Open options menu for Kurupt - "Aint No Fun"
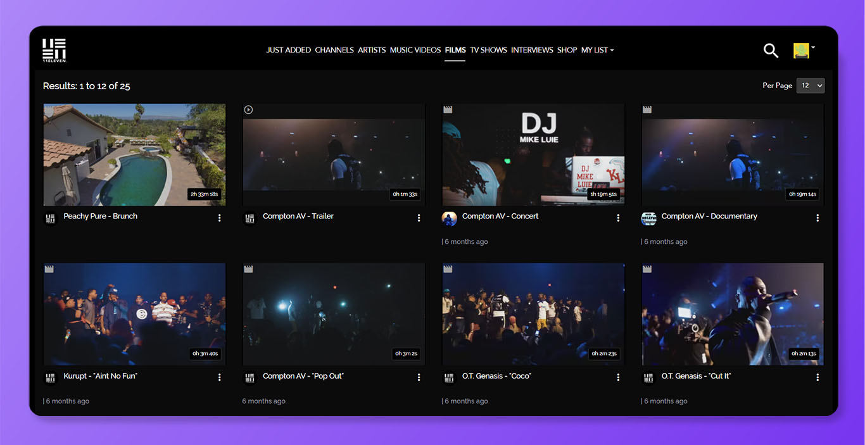The width and height of the screenshot is (865, 445). click(x=220, y=377)
